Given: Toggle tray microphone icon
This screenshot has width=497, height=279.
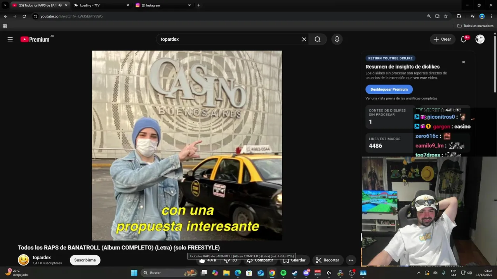Looking at the screenshot, I should (443, 273).
